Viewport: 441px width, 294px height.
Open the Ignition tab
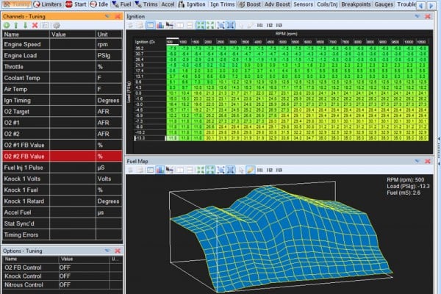click(192, 4)
